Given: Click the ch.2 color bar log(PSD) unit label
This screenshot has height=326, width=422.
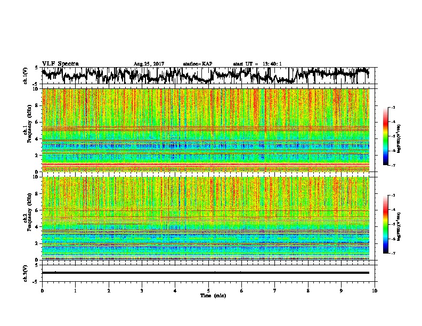Looking at the screenshot, I should pyautogui.click(x=400, y=226).
